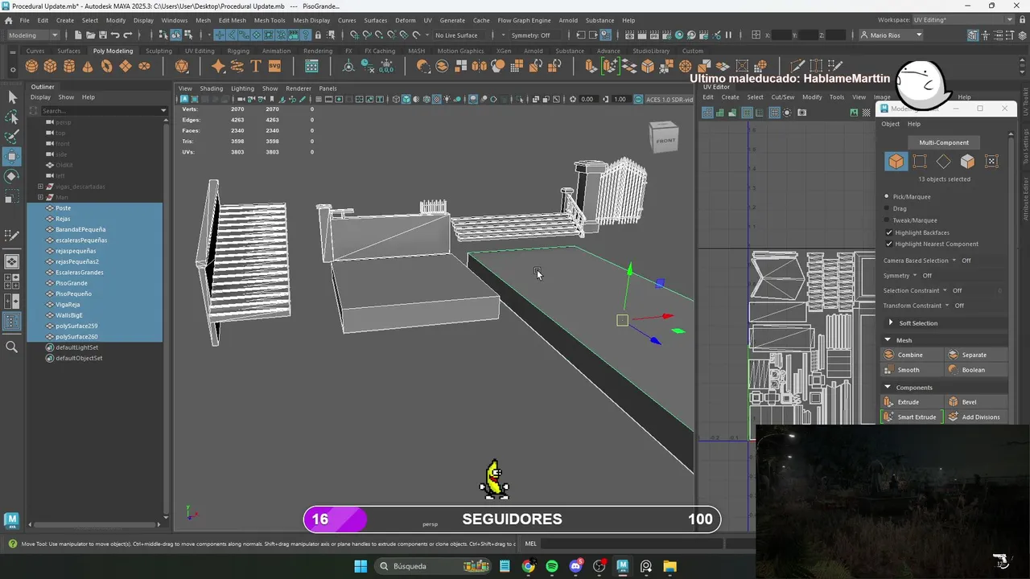Select edge selection mode in Modeling Toolkit

(944, 162)
